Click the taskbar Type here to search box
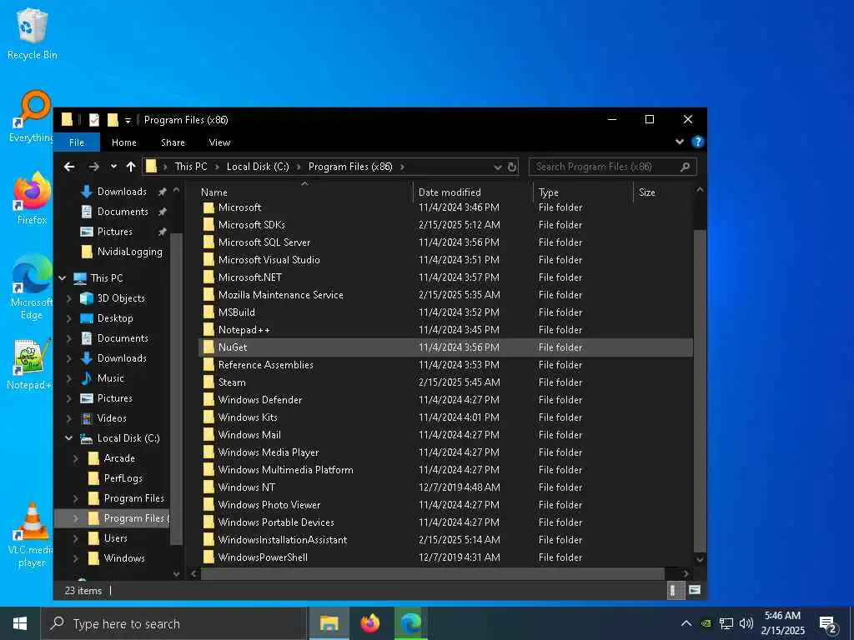The height and width of the screenshot is (640, 854). (x=173, y=623)
